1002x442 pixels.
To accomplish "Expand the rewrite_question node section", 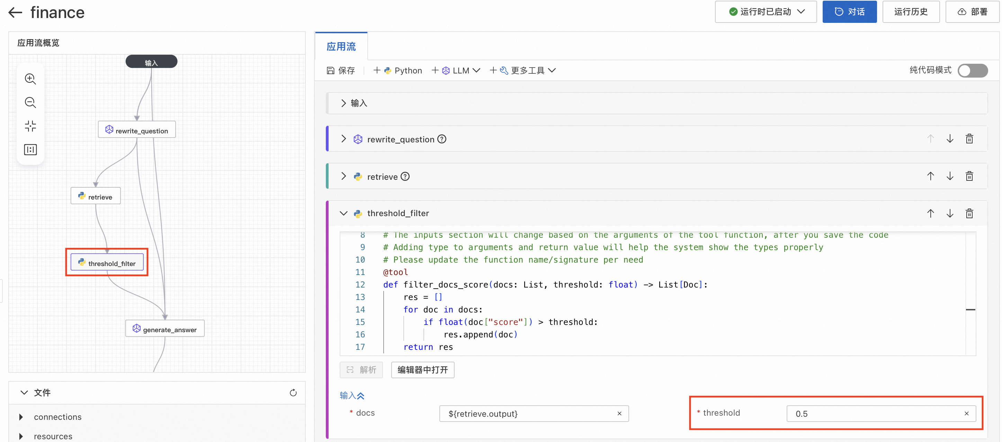I will click(x=343, y=139).
